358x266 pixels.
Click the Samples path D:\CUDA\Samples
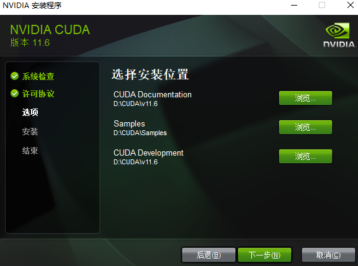click(140, 133)
